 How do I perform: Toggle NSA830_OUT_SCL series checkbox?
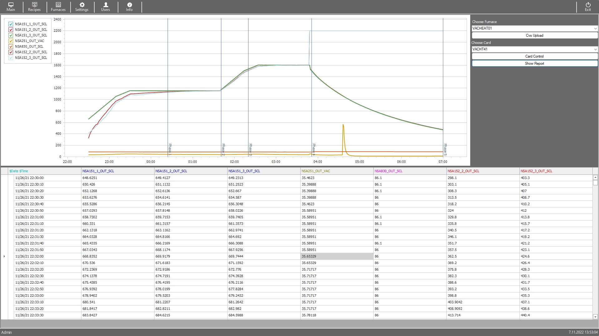[x=11, y=46]
